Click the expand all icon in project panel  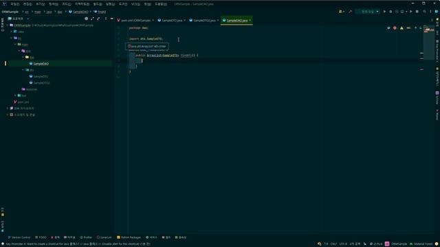(92, 19)
